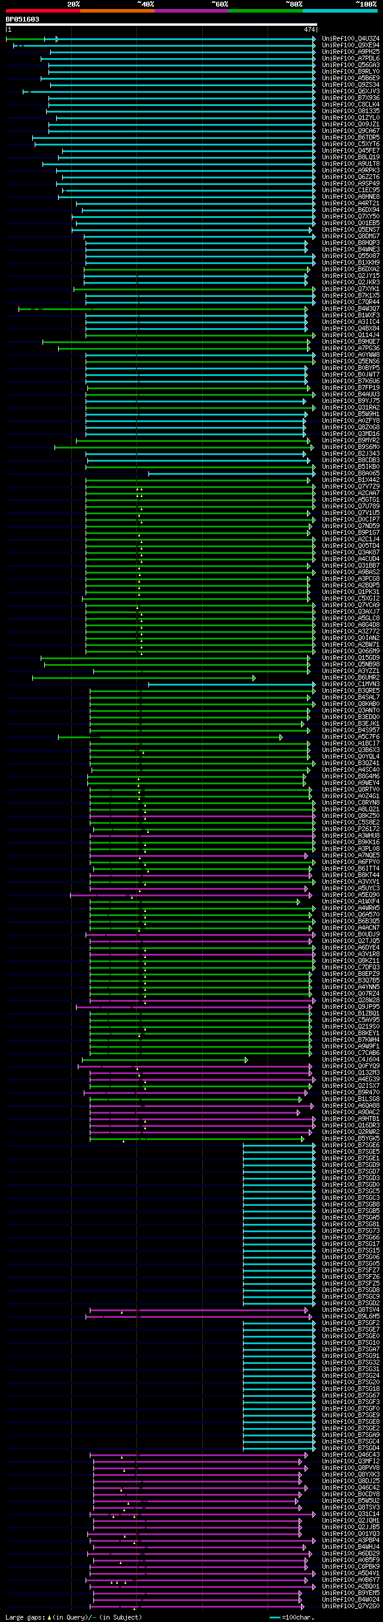The image size is (383, 1622).
Task: Click the UniRef100_C8CLK4 hit label
Action: pos(350,105)
